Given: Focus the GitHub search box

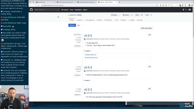Looking at the screenshot, I should [x=47, y=10].
